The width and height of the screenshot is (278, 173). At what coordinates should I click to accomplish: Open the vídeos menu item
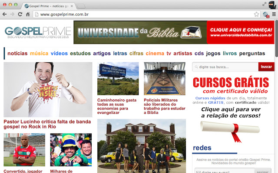click(x=59, y=53)
